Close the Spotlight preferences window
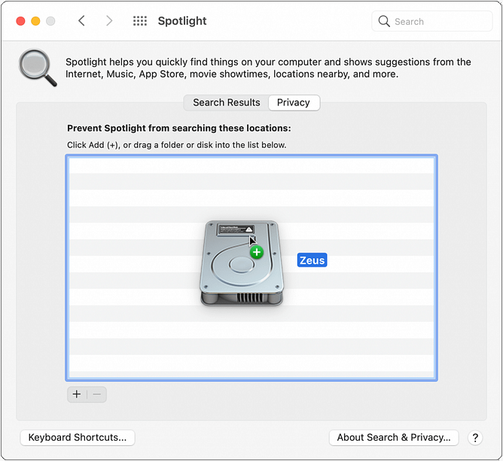The height and width of the screenshot is (461, 503). (x=20, y=21)
